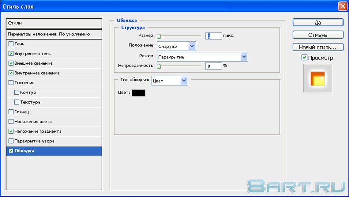
Task: Open Внешнее свечение settings row
Action: 54,63
